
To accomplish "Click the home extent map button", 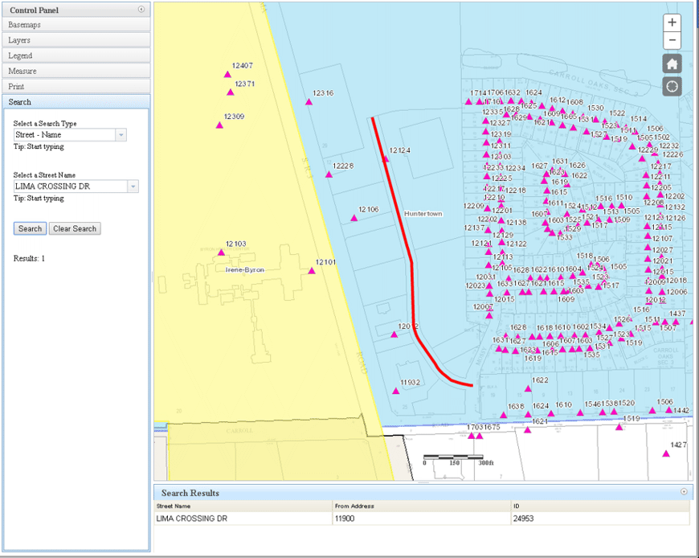I will [672, 64].
